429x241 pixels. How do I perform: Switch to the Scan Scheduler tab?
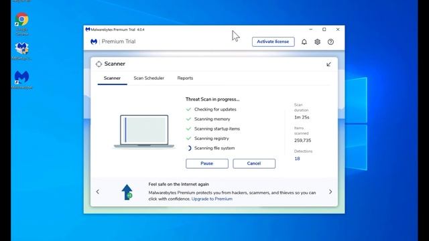point(149,78)
